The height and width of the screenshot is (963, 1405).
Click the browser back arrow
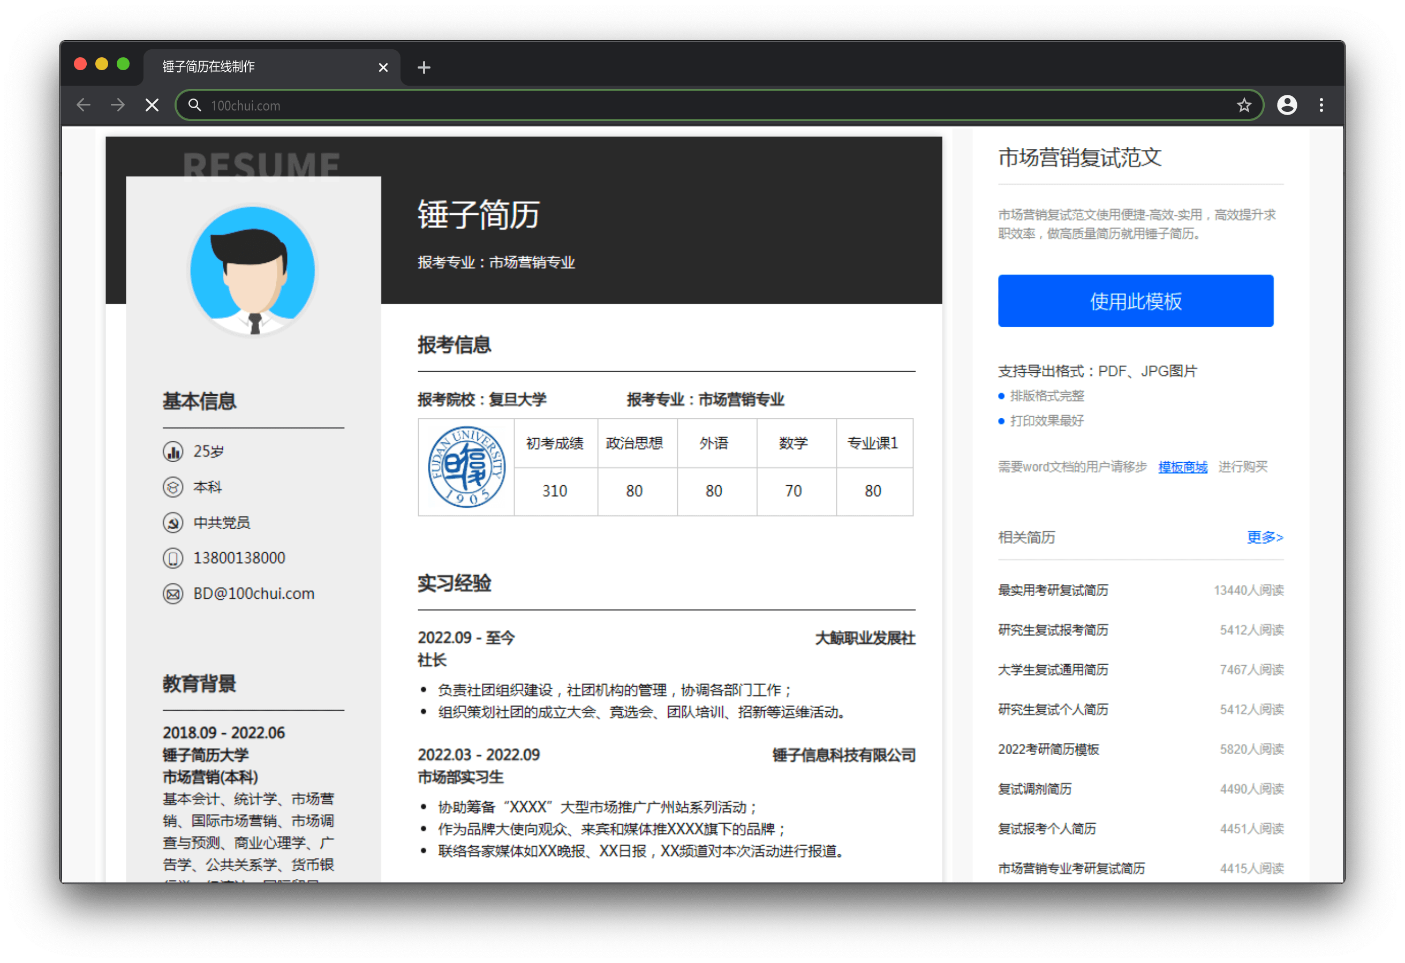84,106
